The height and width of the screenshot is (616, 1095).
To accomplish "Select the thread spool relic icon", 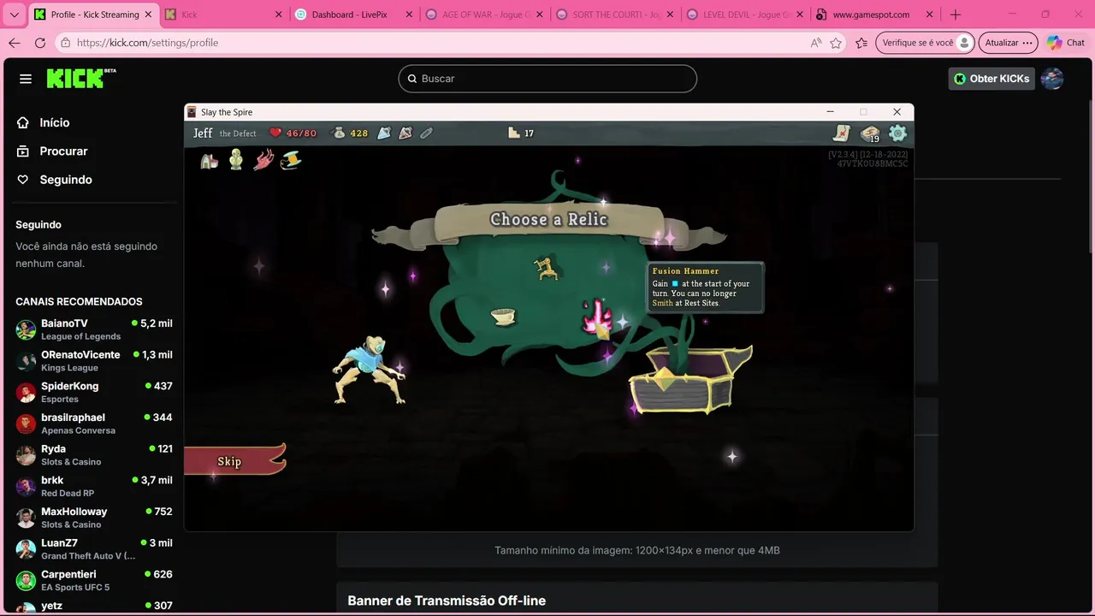I will pos(291,159).
